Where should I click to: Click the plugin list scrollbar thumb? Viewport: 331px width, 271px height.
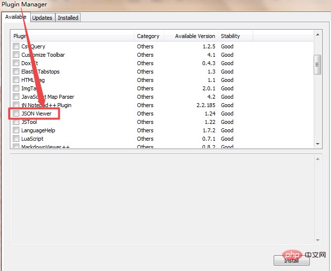(x=318, y=63)
